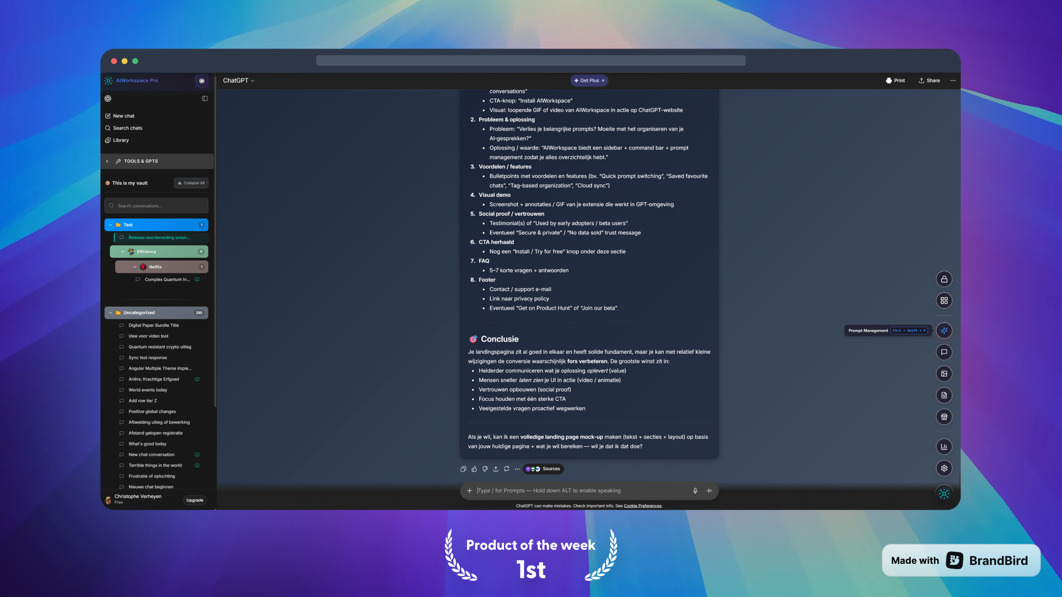Viewport: 1062px width, 597px height.
Task: Open the statistics chart icon on the right
Action: point(944,447)
